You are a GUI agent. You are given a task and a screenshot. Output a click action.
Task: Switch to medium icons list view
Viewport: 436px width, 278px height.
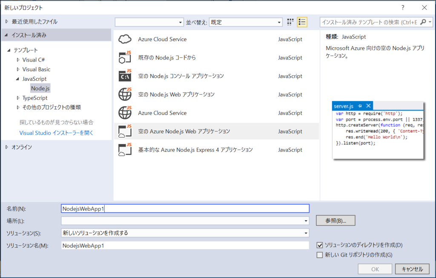(x=302, y=22)
